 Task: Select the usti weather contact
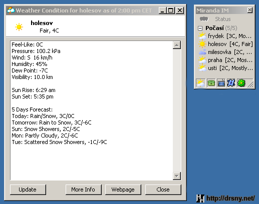point(225,68)
